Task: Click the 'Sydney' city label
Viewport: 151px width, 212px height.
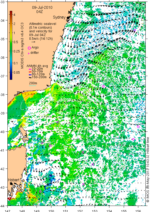Action: (59, 17)
